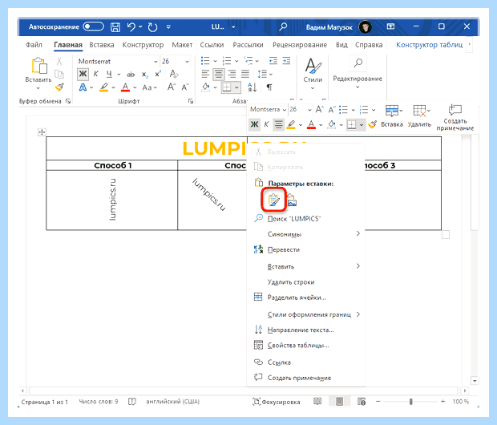This screenshot has height=425, width=497.
Task: Toggle center alignment in paragraph group
Action: pyautogui.click(x=219, y=75)
